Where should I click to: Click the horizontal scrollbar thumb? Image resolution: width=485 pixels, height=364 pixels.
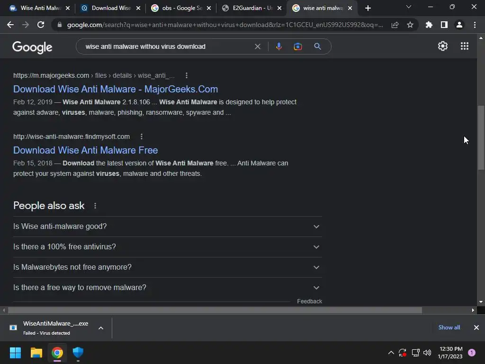(215, 310)
